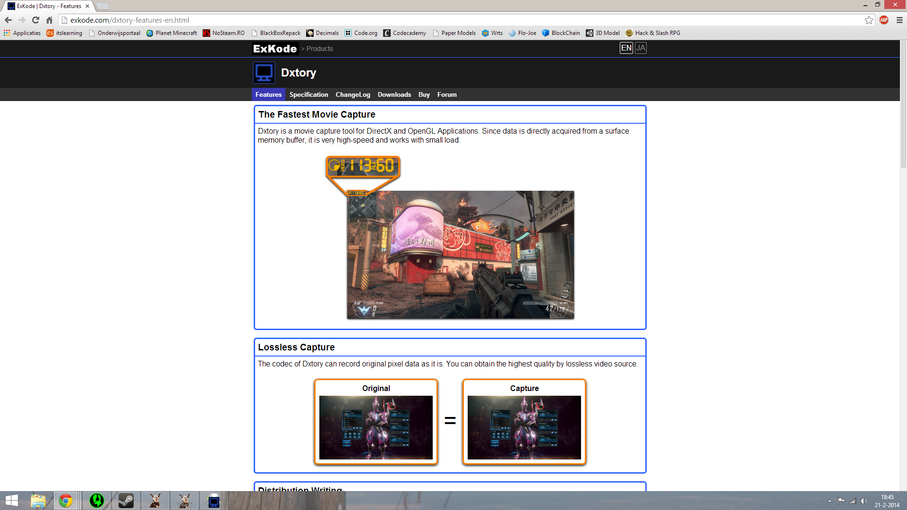Open the Dxtory app on the taskbar
This screenshot has height=510, width=907.
tap(214, 500)
